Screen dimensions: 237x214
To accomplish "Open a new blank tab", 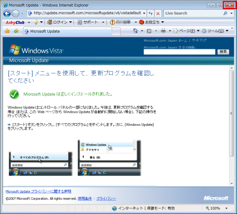I will coord(116,31).
